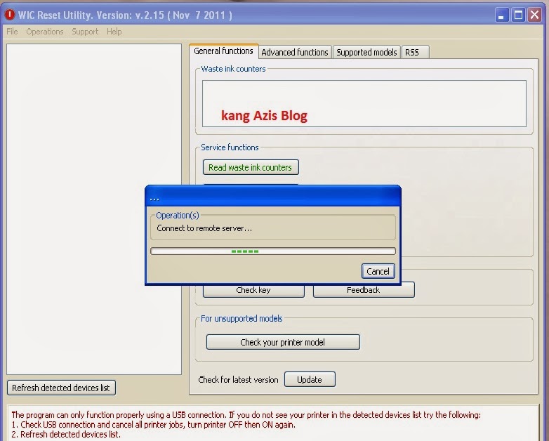
Task: Switch to the General functions tab
Action: (x=223, y=51)
